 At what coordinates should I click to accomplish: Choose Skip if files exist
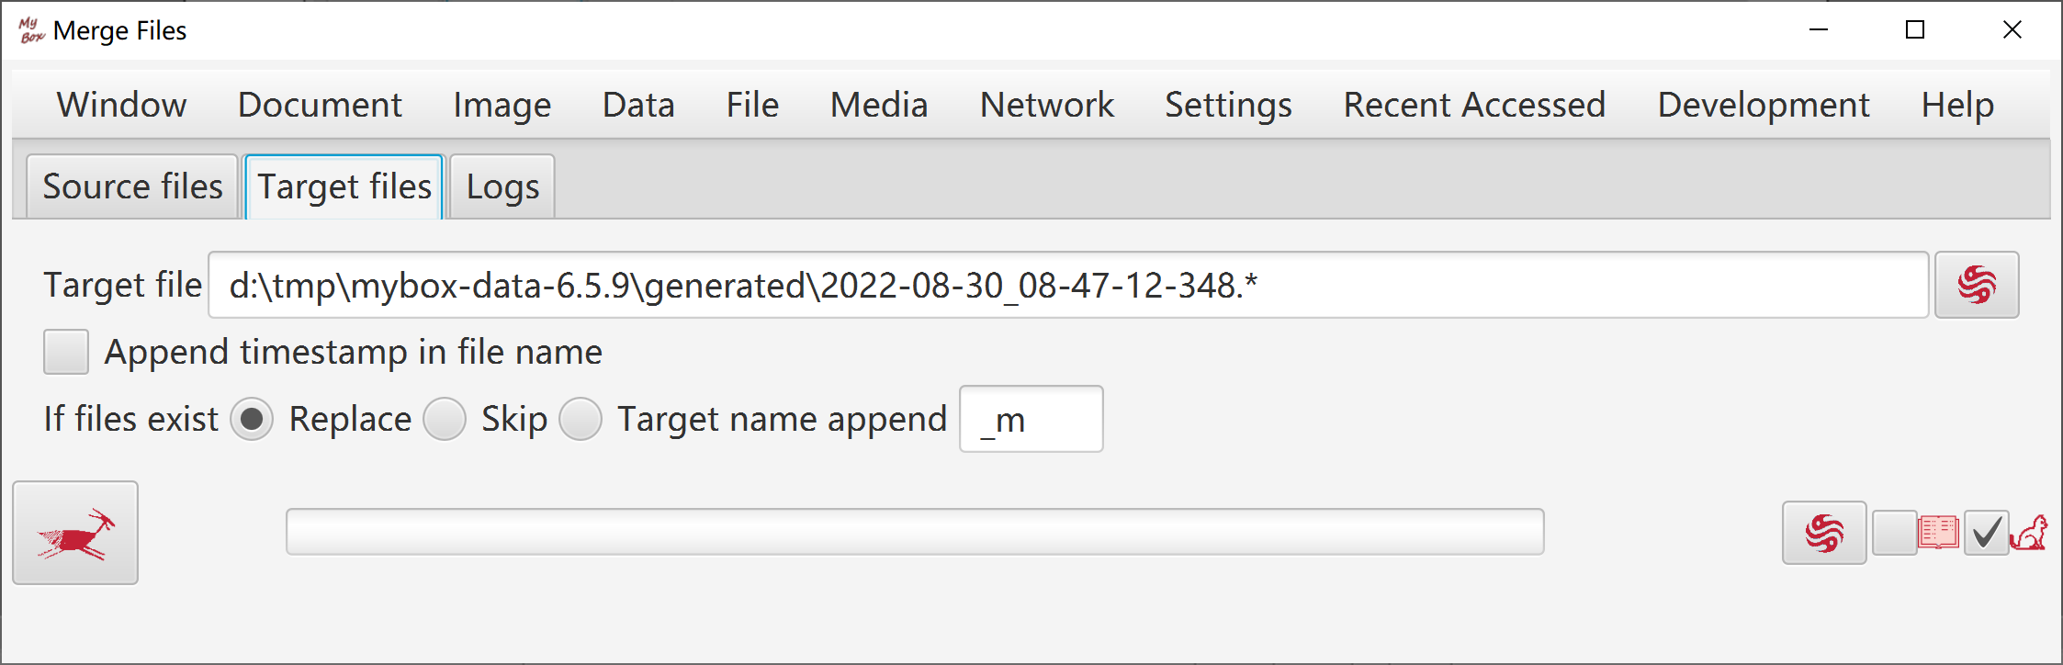click(445, 419)
